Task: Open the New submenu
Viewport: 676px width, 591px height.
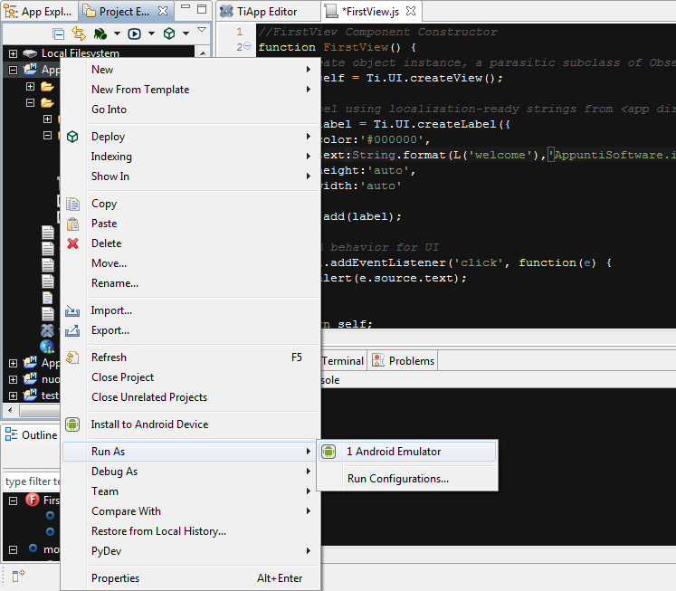Action: (x=191, y=70)
